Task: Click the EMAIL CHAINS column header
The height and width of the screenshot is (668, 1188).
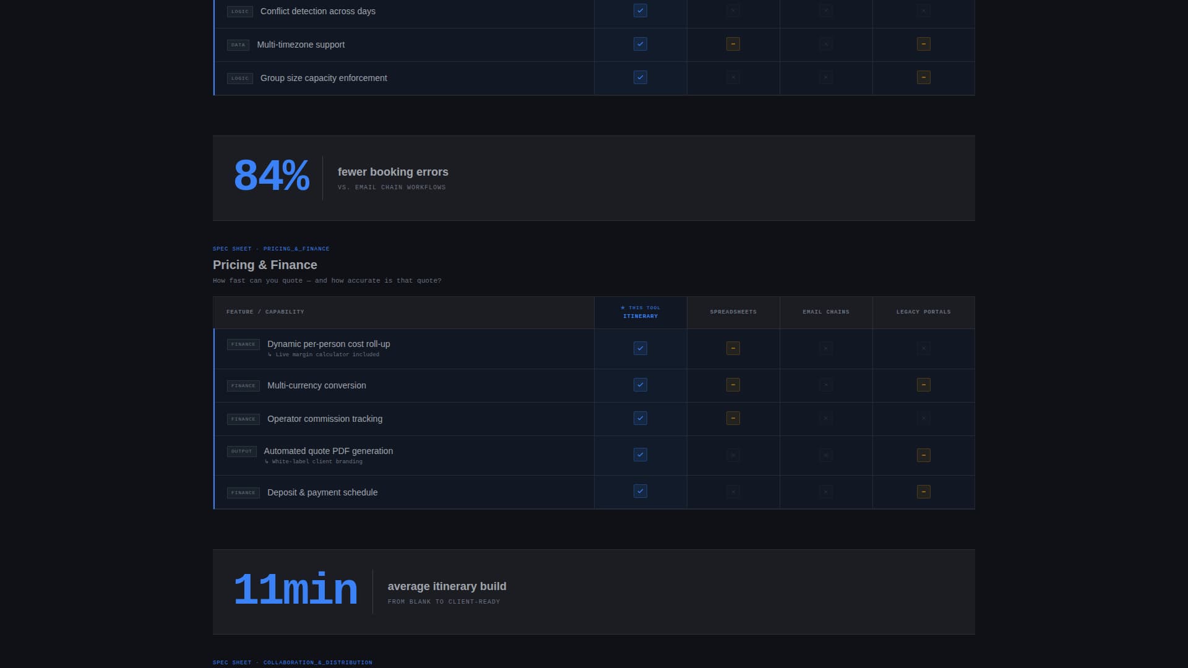Action: tap(825, 312)
